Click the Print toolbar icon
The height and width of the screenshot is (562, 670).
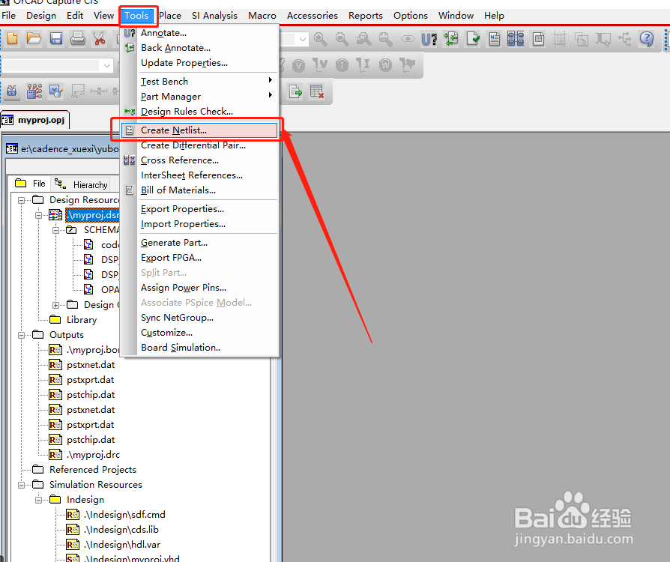78,39
